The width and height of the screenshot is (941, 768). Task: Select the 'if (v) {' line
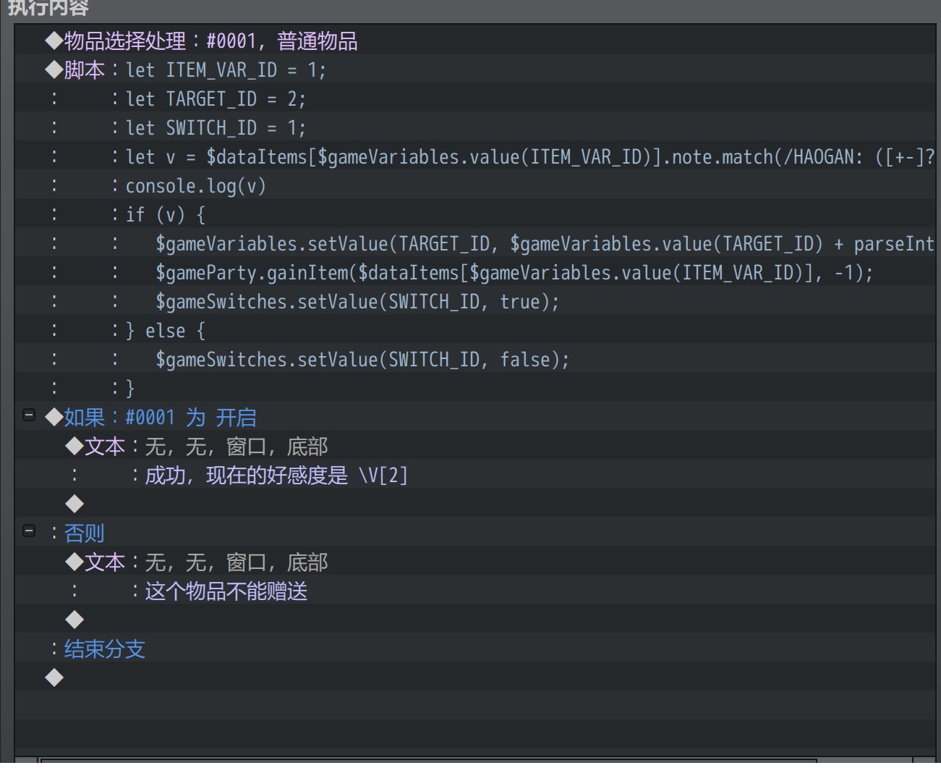(475, 214)
